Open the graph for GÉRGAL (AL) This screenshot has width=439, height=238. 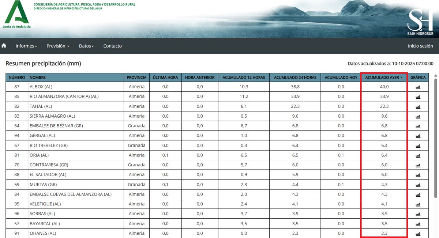[417, 136]
